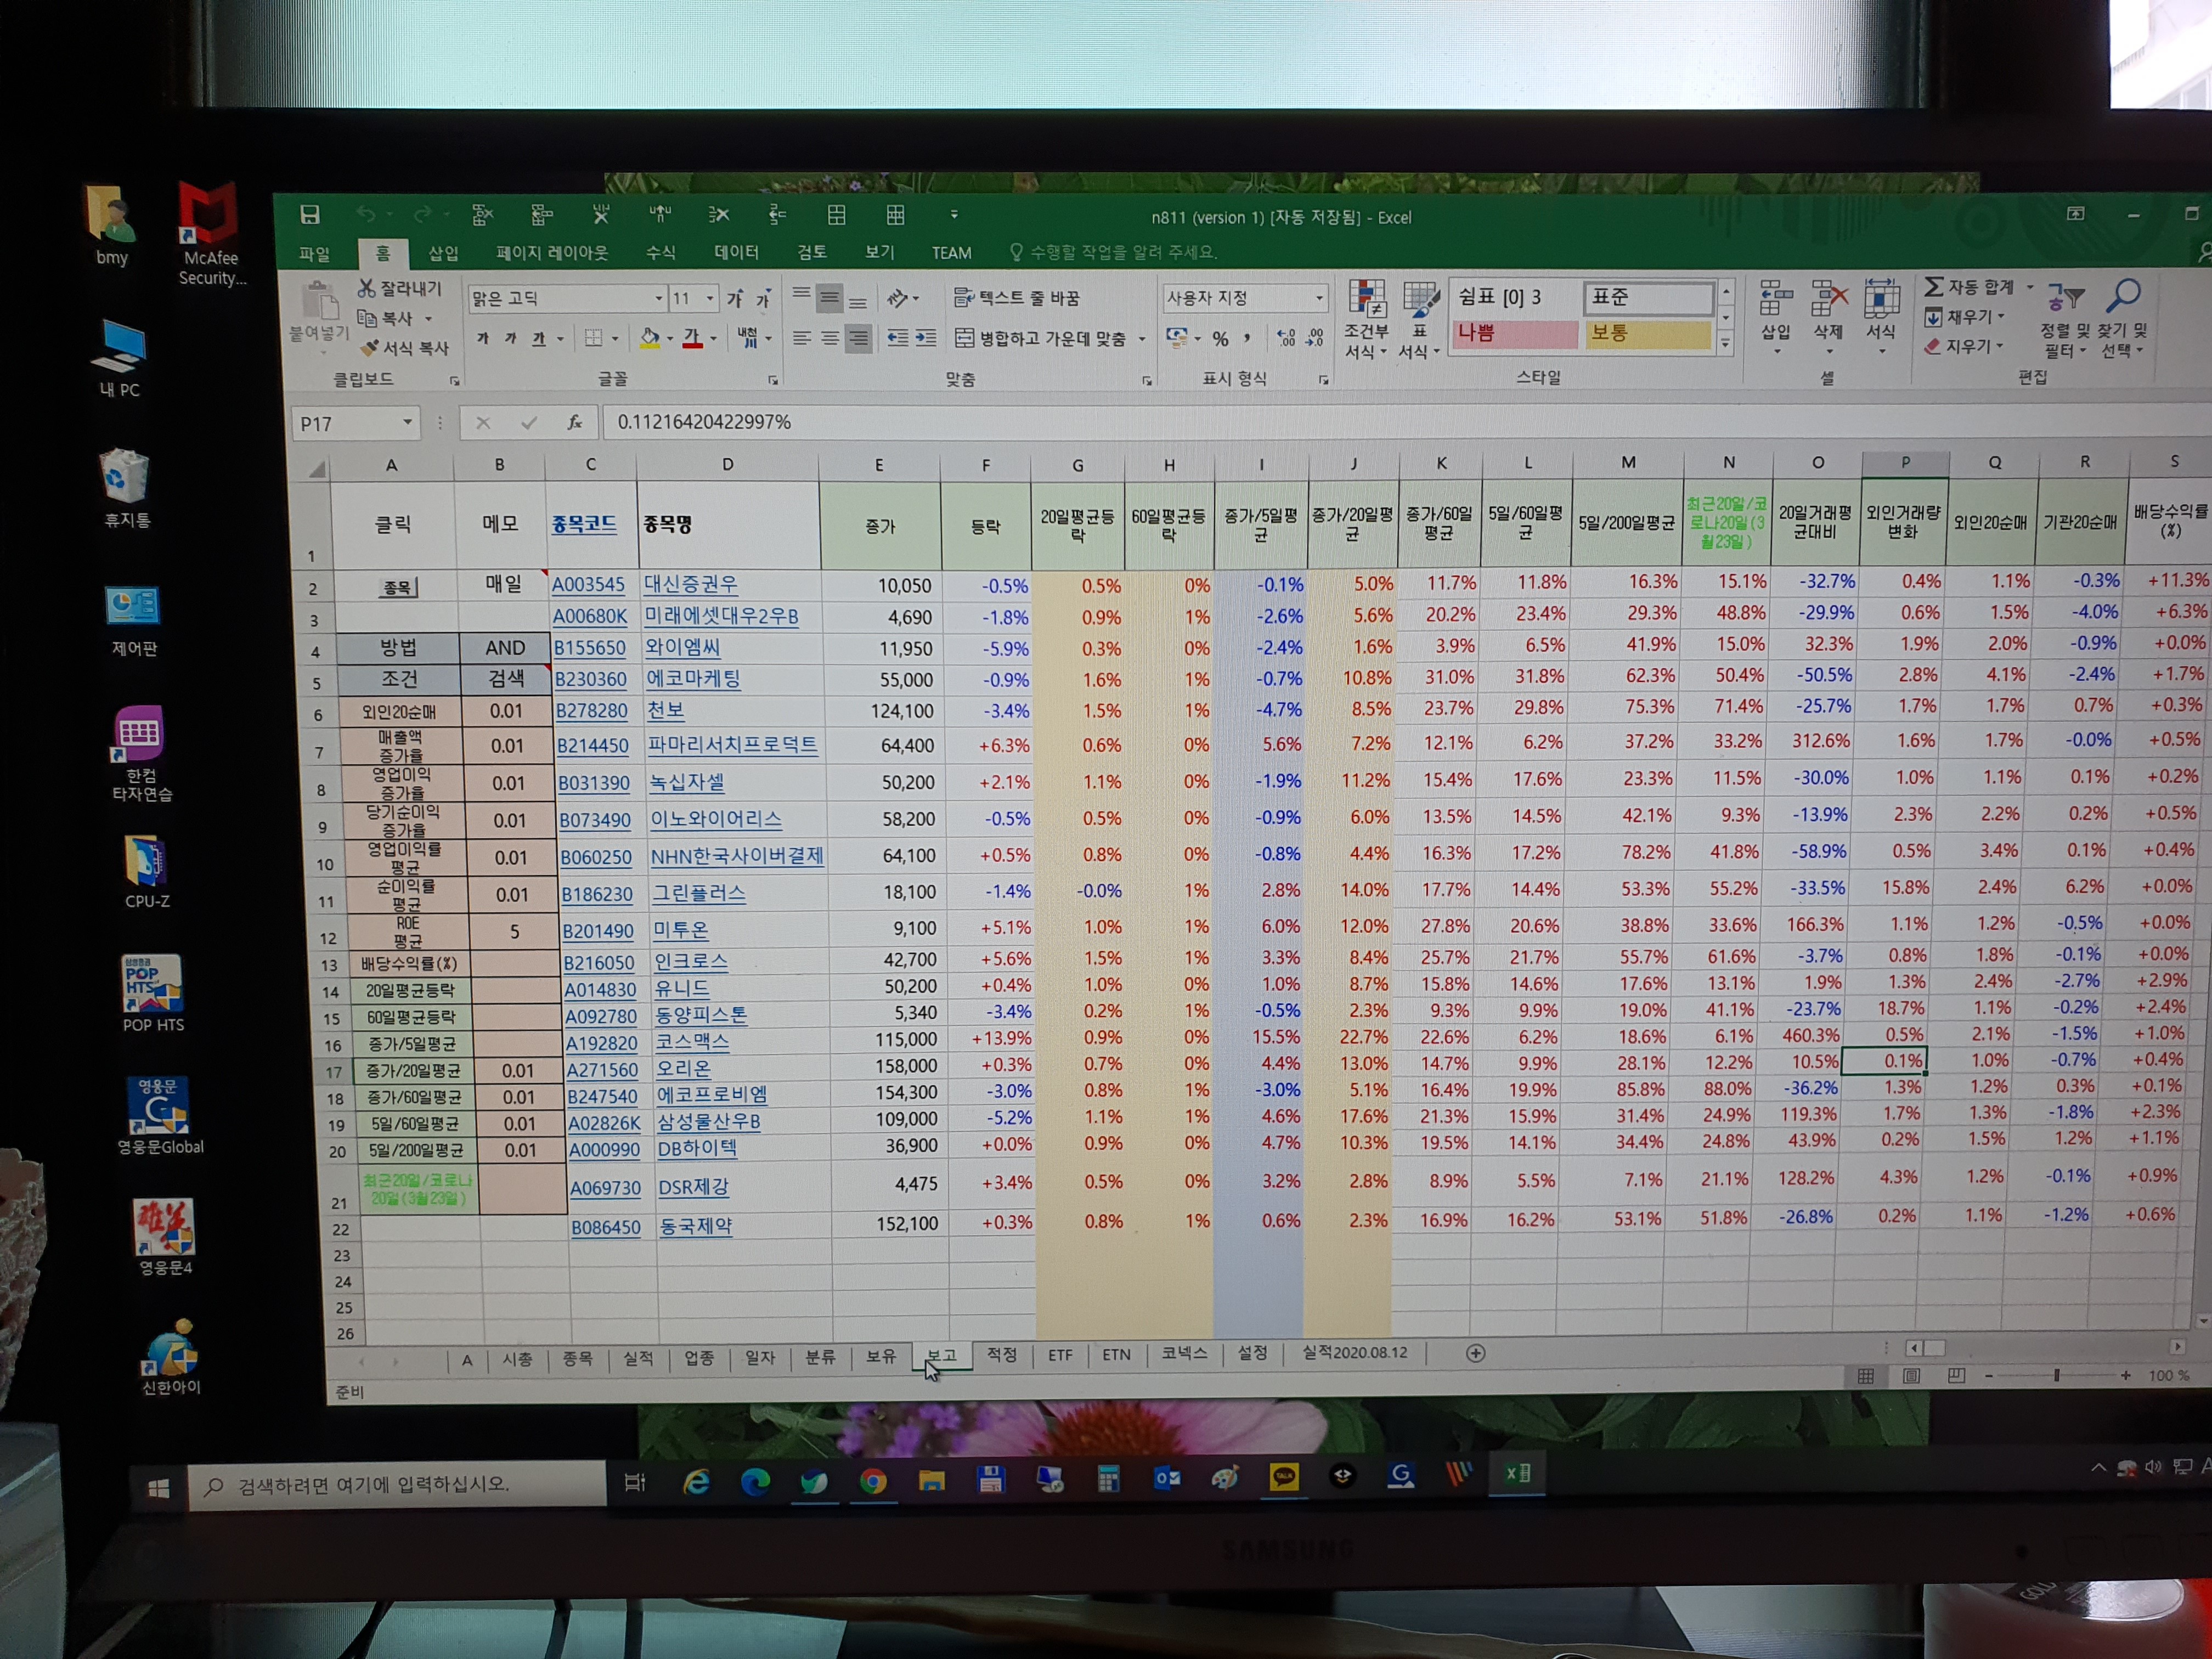Delete cells with 삭제 button
This screenshot has height=1659, width=2212.
1828,316
